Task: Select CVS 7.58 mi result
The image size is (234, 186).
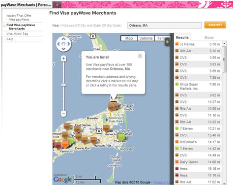Action: (x=198, y=78)
